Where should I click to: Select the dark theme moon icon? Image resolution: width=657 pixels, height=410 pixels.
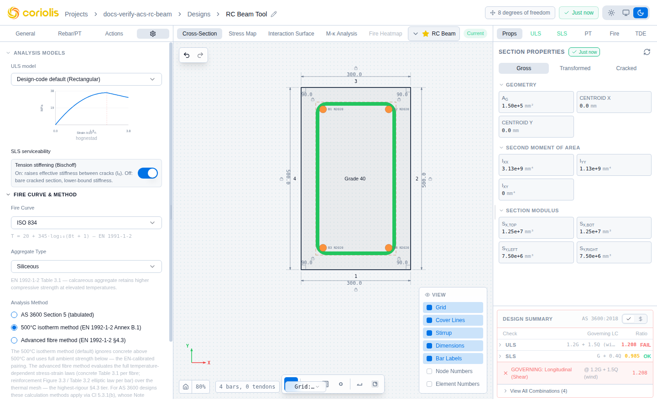click(x=641, y=13)
